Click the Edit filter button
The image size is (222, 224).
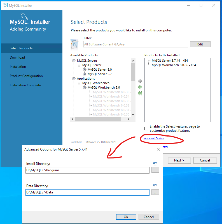tap(200, 44)
